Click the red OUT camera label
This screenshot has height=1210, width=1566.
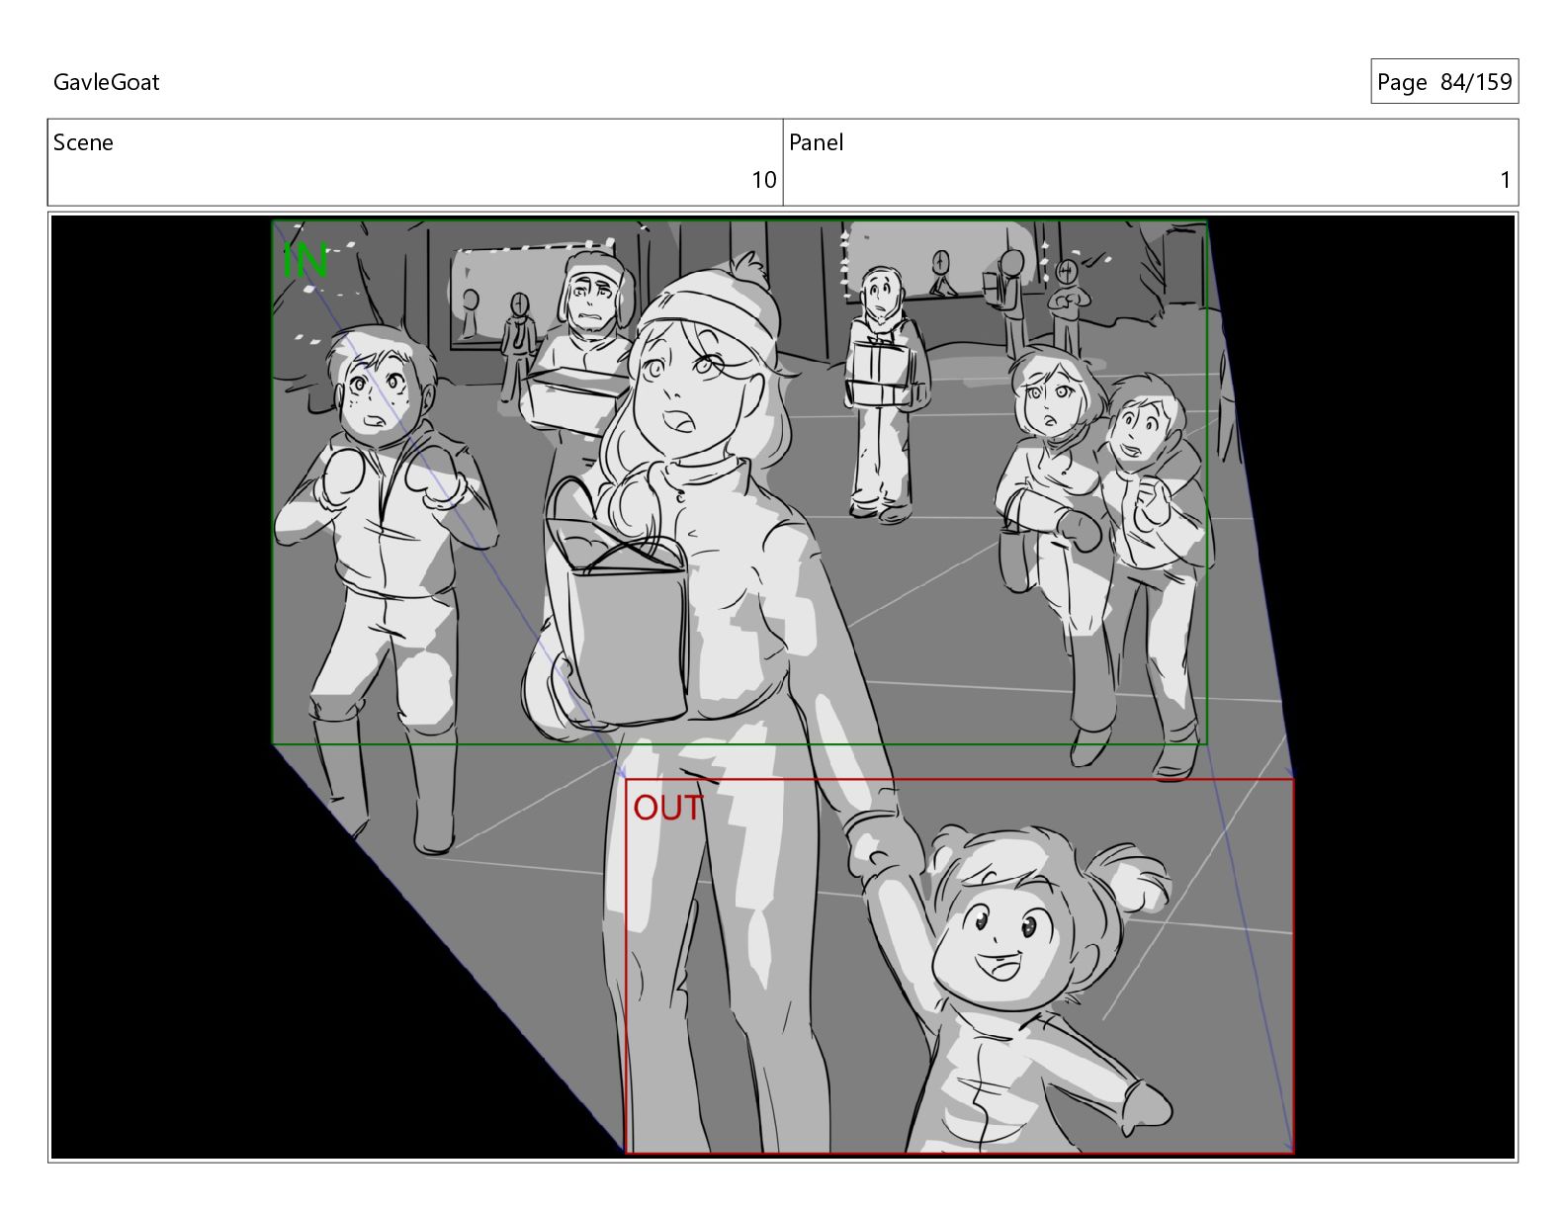[667, 808]
